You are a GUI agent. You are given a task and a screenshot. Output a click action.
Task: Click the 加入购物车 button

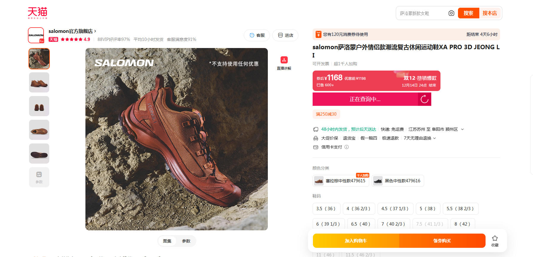coord(356,241)
